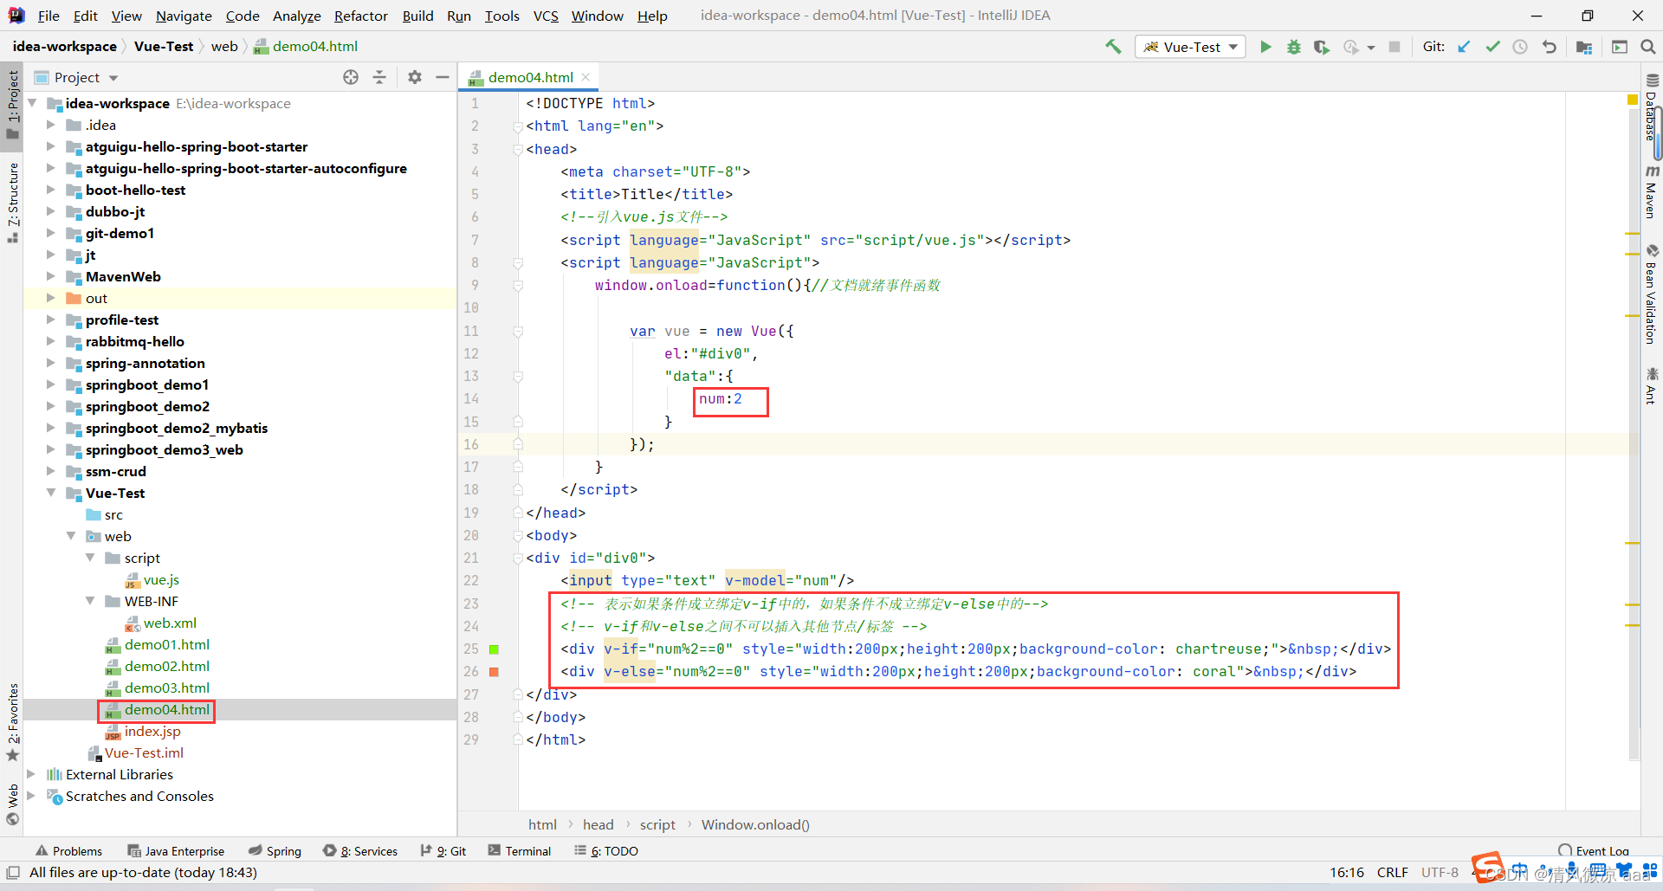Collapse the Vue-Test module
Viewport: 1663px width, 891px height.
[x=50, y=493]
